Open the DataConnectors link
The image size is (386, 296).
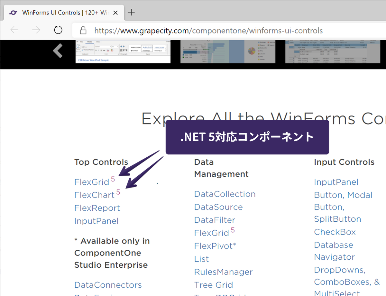(x=108, y=285)
